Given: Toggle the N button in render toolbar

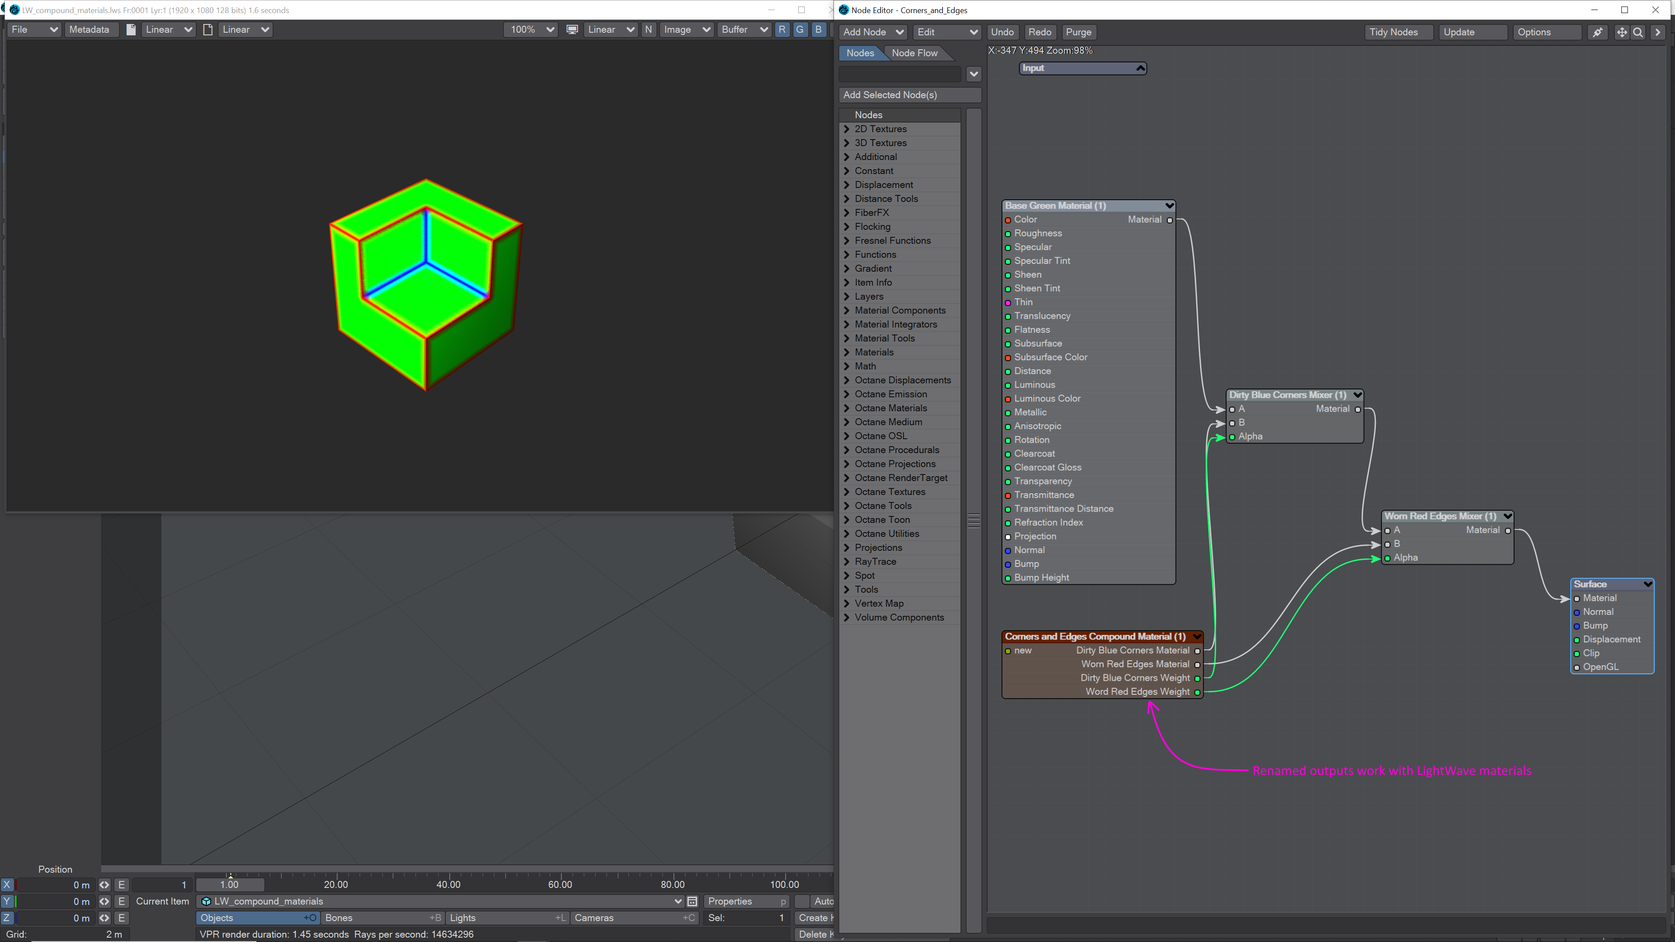Looking at the screenshot, I should 648,29.
